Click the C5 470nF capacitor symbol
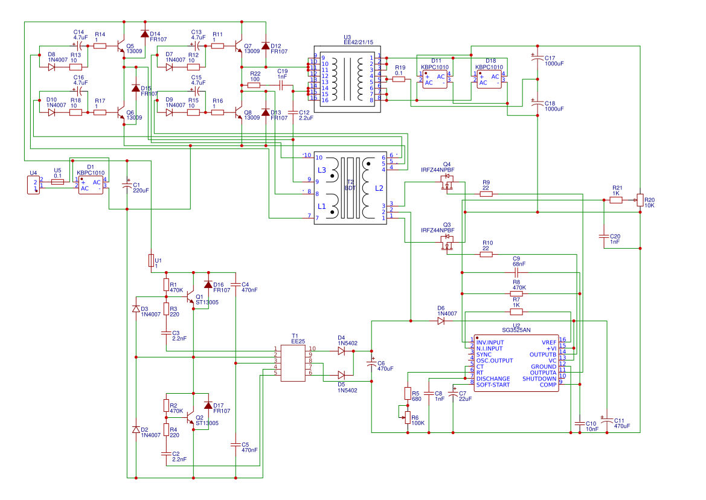Viewport: 706px width, 500px height. 236,444
